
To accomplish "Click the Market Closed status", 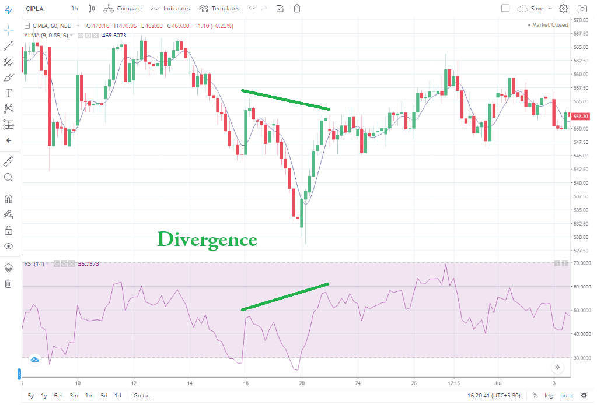I will [x=548, y=24].
